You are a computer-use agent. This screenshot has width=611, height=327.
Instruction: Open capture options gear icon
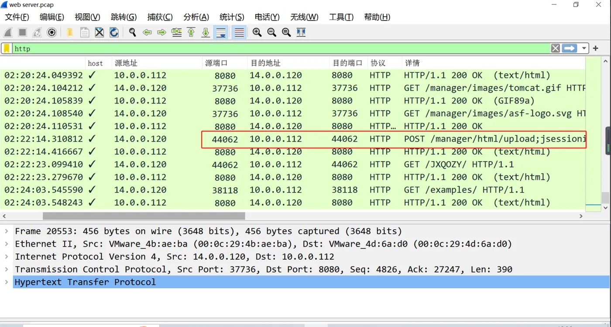point(52,32)
